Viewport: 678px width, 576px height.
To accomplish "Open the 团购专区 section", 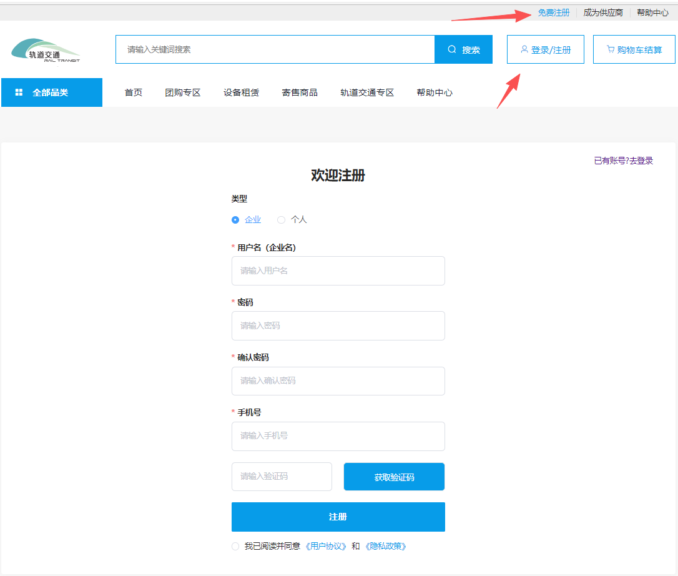I will click(x=183, y=92).
